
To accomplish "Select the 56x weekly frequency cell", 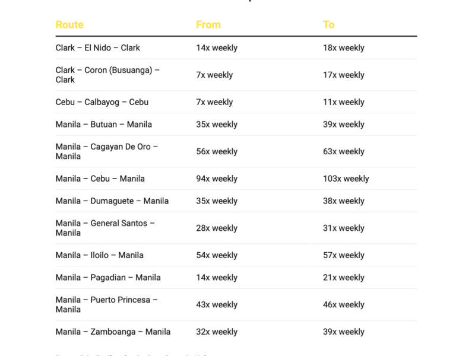I will (x=217, y=151).
